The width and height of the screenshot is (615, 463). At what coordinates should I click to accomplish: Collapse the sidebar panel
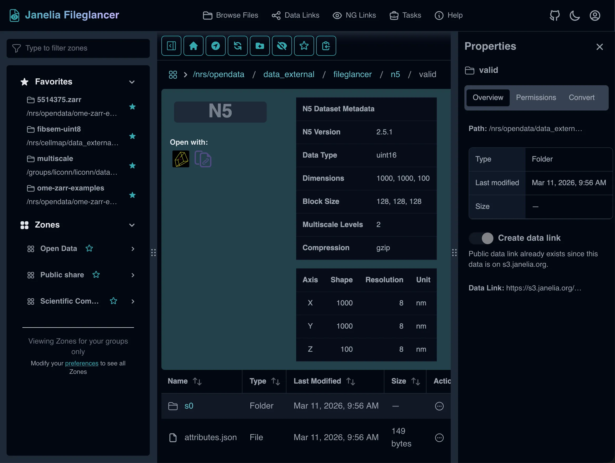point(171,46)
